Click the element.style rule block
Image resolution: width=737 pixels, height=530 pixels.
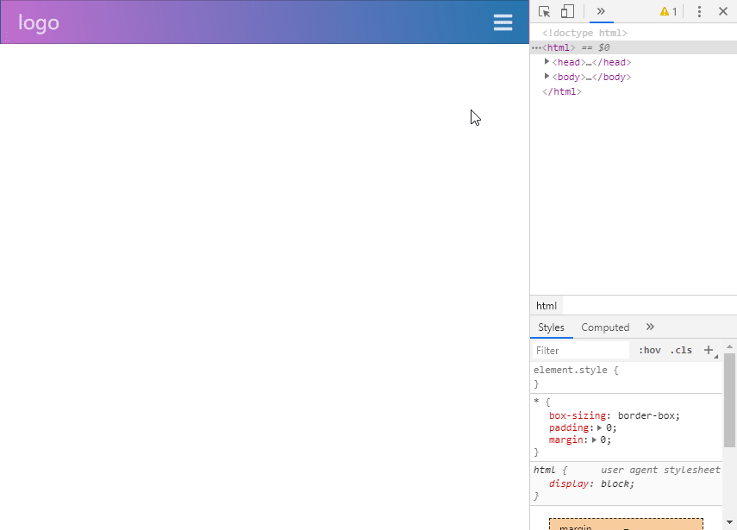pyautogui.click(x=626, y=377)
